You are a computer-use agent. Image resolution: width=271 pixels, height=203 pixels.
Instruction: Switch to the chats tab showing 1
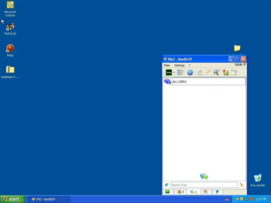point(193,192)
